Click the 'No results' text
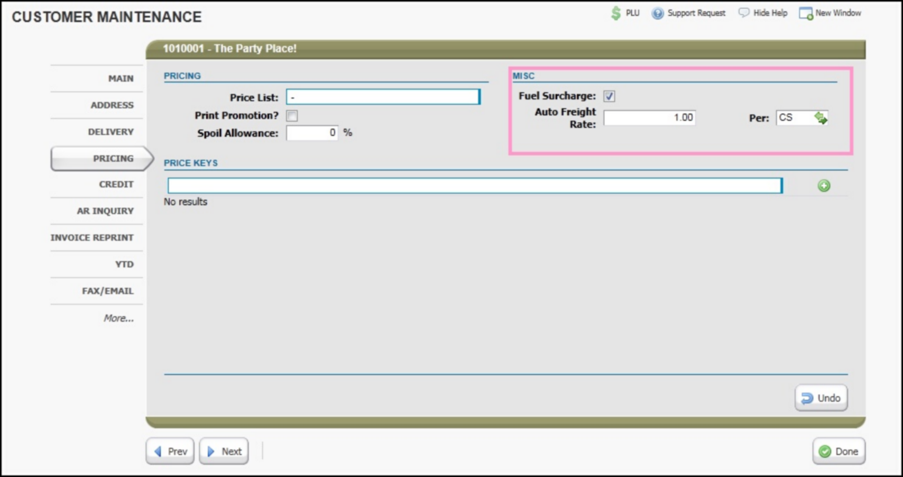Viewport: 903px width, 477px height. coord(186,201)
